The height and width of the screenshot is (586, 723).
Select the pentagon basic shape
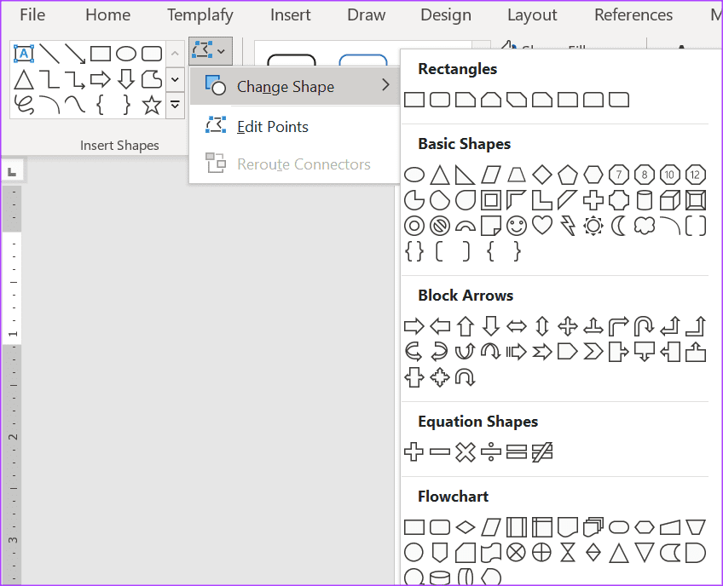(568, 175)
